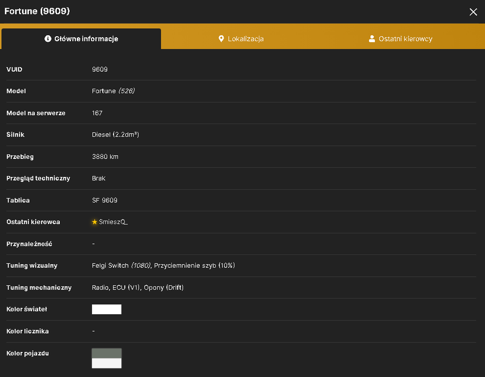
Task: Click the white bottom half of Kolor pojazdu swatch
Action: tap(107, 363)
